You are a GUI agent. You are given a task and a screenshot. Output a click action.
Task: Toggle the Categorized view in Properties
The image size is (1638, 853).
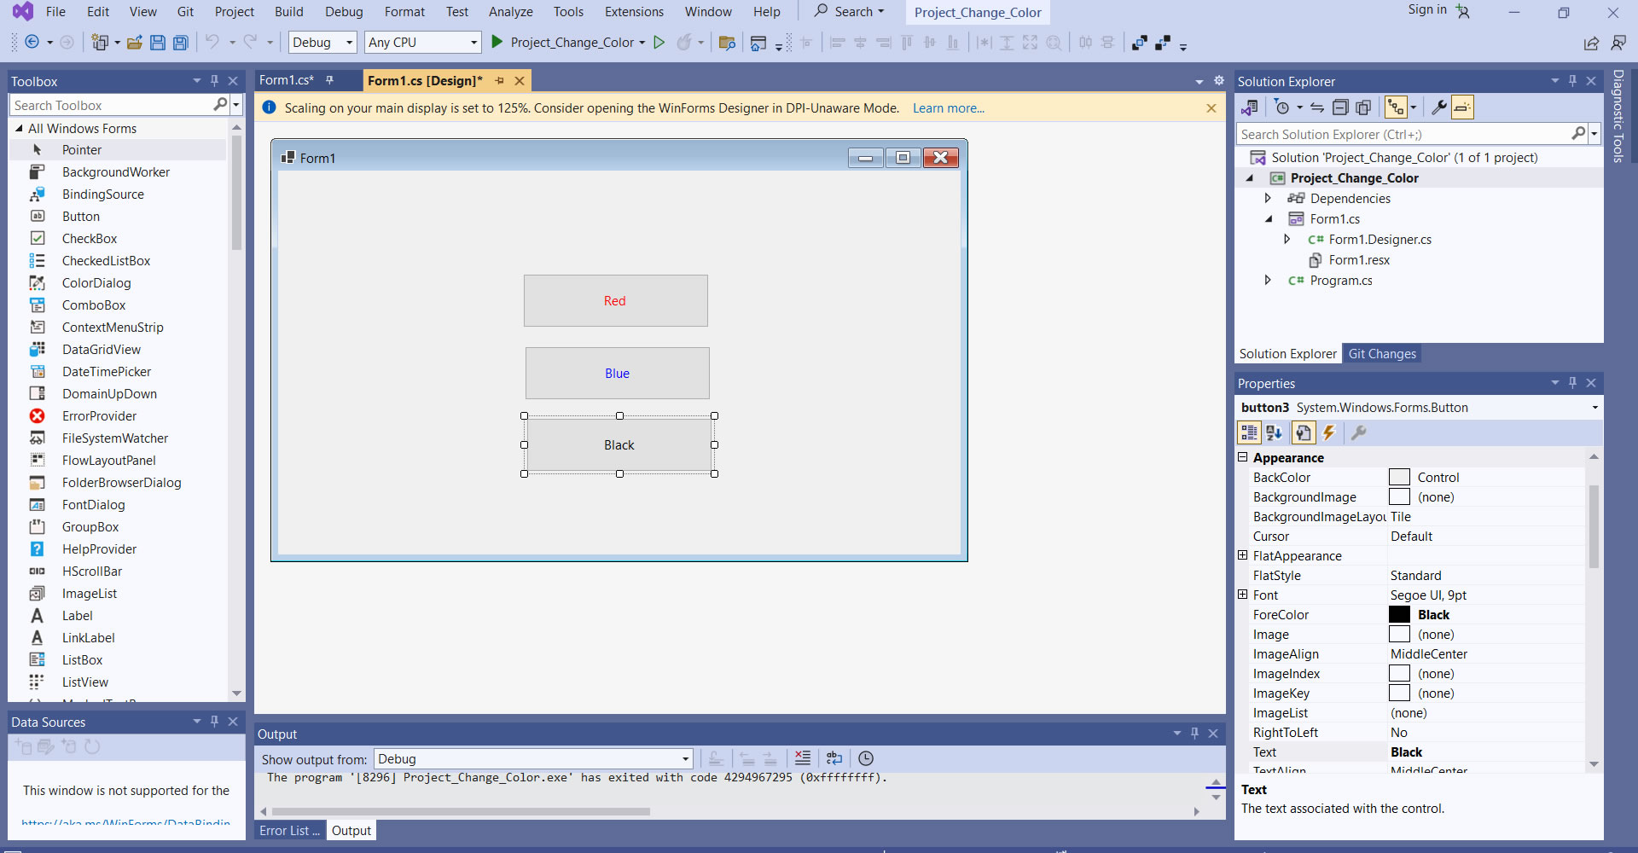1249,433
